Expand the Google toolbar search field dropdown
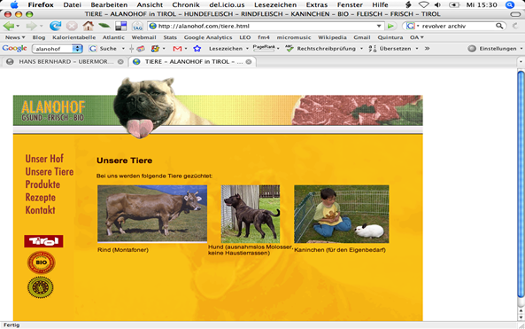This screenshot has height=329, width=525. pyautogui.click(x=77, y=49)
